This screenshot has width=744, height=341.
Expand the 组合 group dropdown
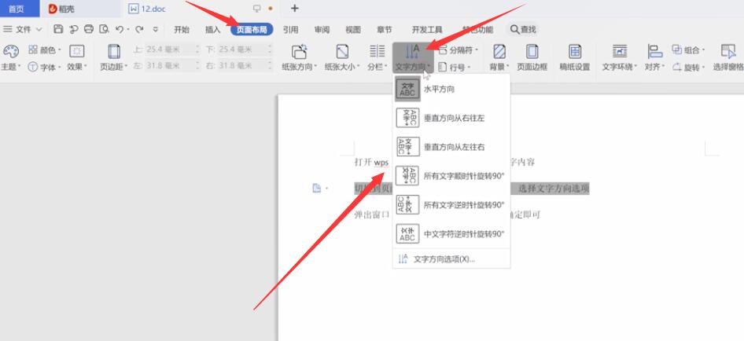688,49
